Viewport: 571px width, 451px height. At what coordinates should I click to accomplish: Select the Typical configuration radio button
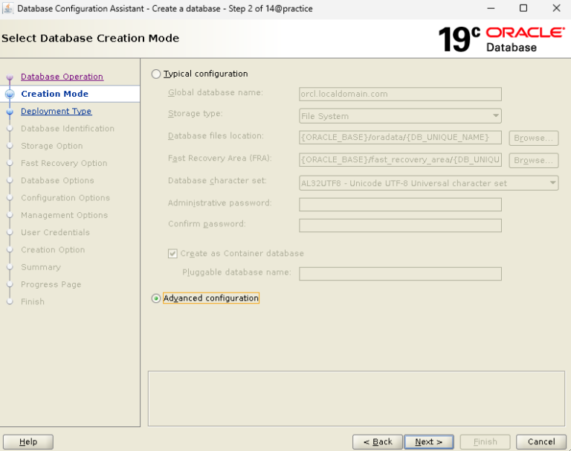coord(155,74)
